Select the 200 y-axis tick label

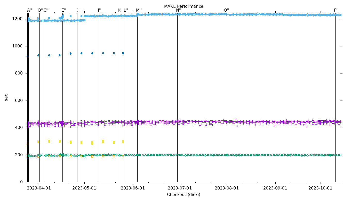click(x=19, y=155)
